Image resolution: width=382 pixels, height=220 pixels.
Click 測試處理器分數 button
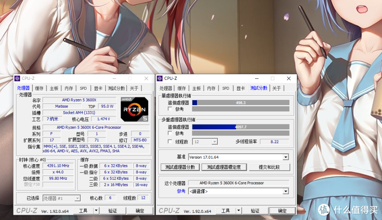click(180, 167)
